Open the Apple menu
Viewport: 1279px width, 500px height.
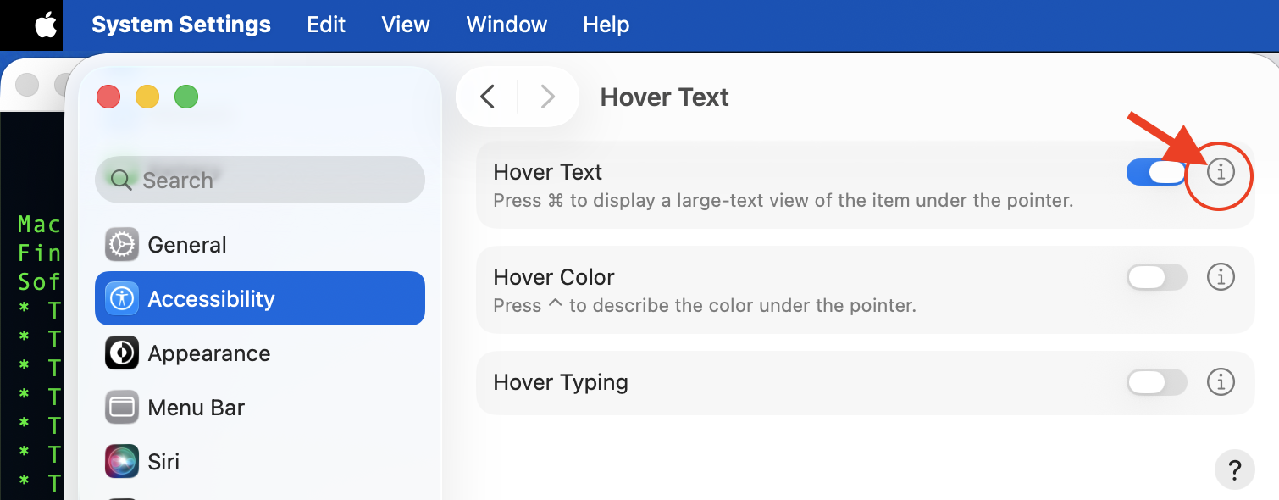[46, 25]
